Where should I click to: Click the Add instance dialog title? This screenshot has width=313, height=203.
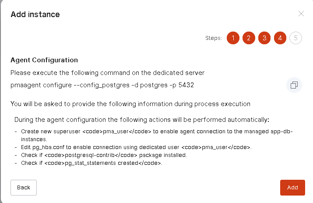click(35, 14)
